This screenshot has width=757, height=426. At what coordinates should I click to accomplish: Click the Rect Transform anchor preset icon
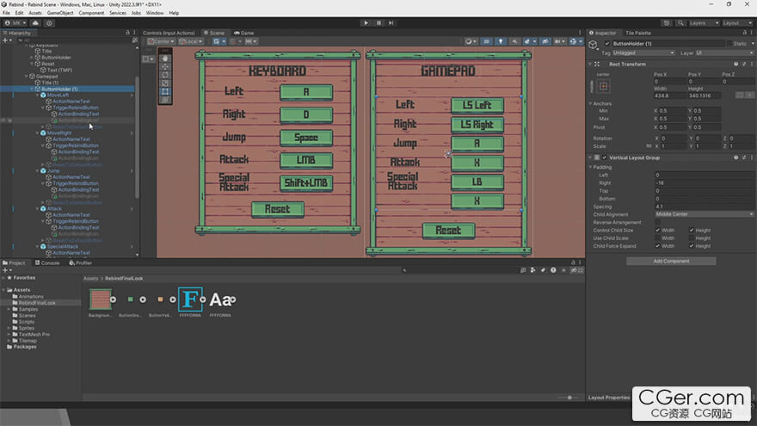click(602, 88)
